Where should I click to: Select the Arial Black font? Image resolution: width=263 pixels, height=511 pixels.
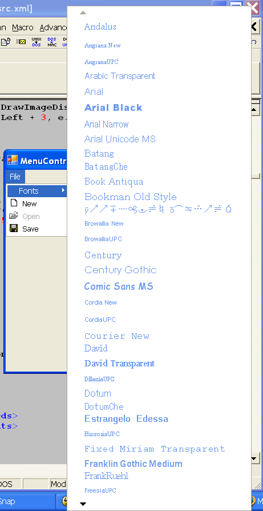[x=113, y=107]
